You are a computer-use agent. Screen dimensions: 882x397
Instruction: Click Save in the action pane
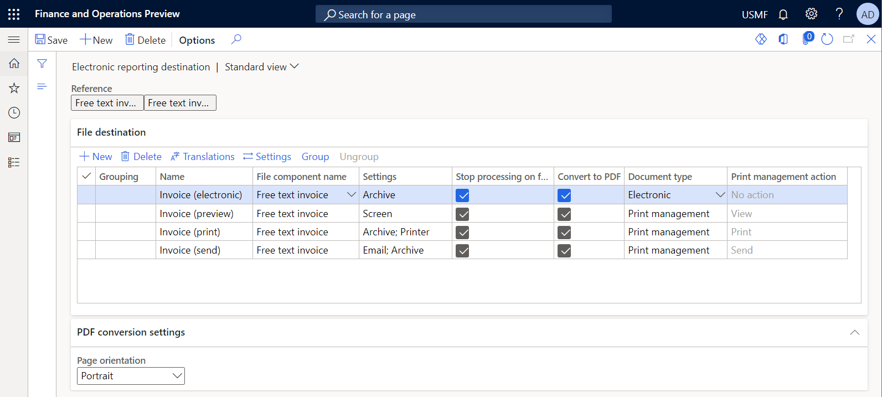pos(51,40)
